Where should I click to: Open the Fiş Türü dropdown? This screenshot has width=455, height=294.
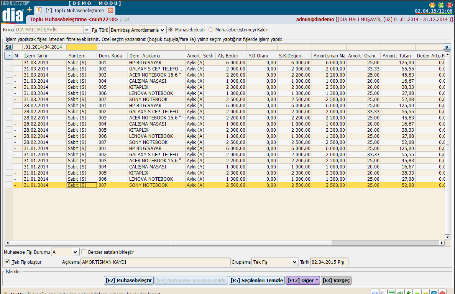click(163, 30)
